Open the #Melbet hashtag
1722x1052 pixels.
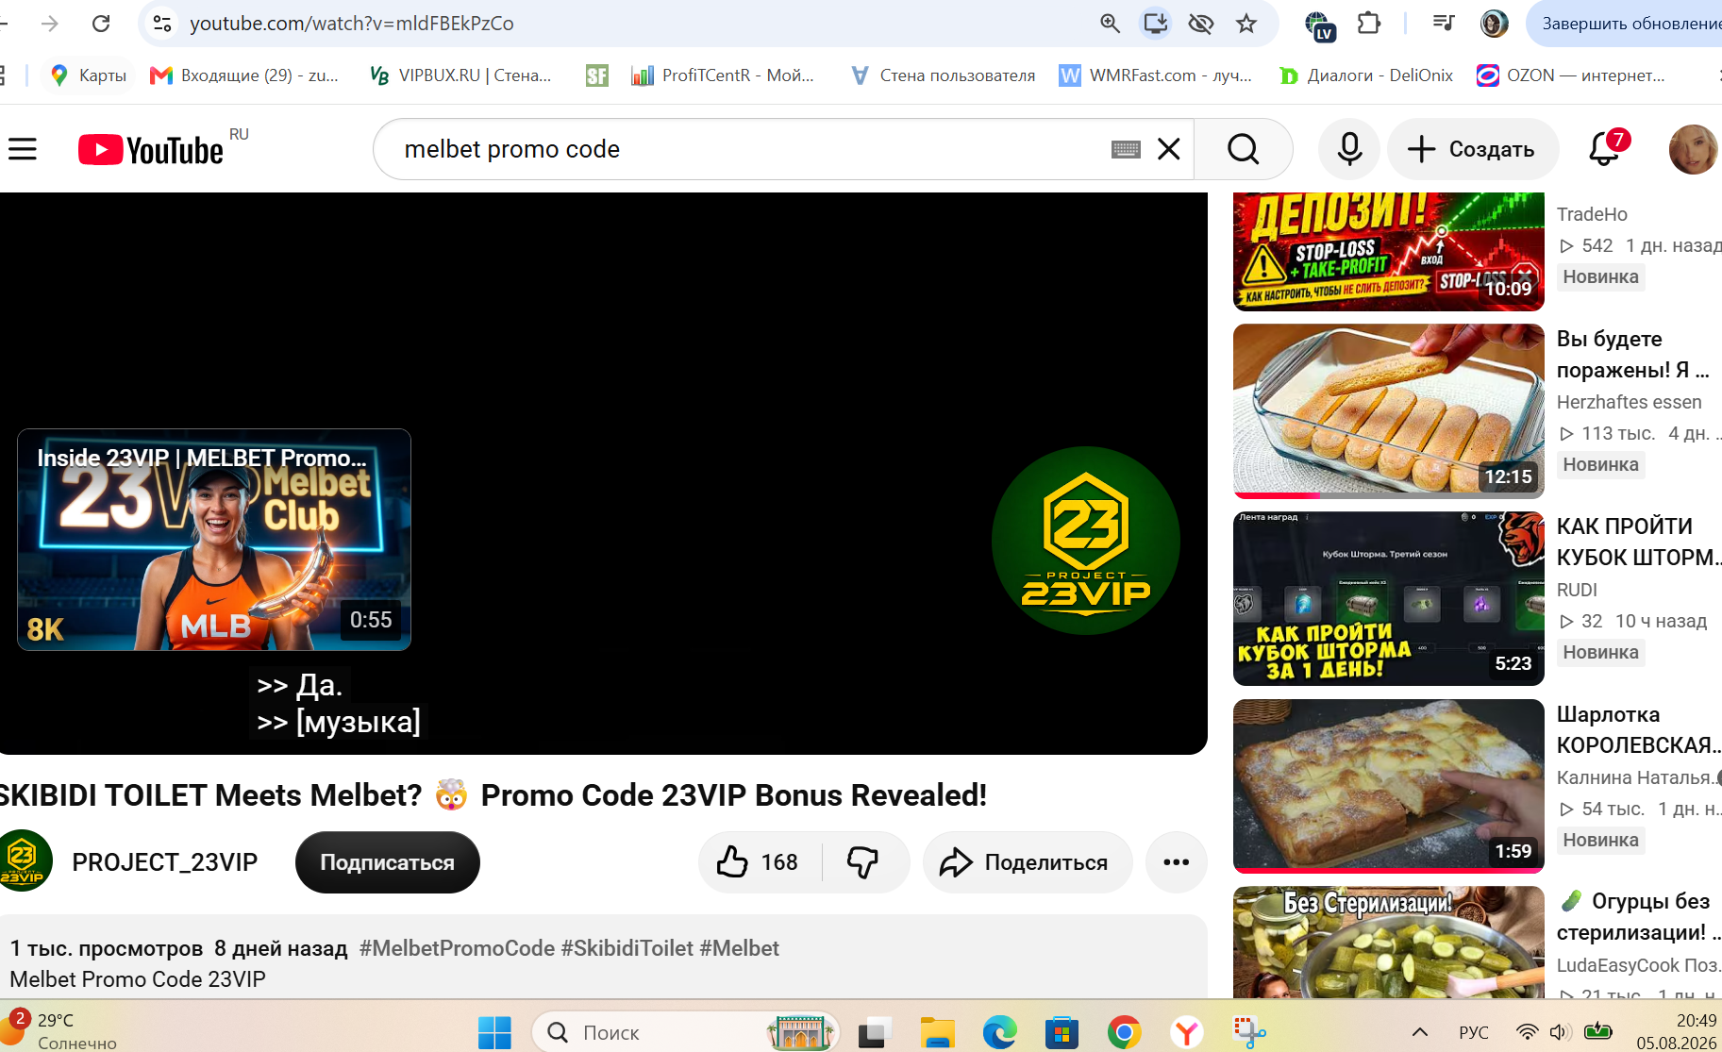tap(740, 948)
